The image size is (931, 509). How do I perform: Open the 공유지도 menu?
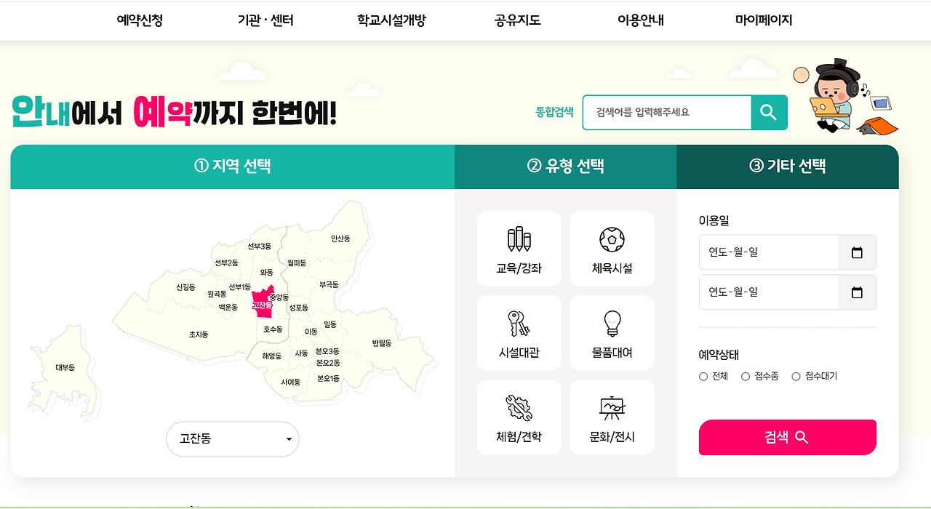[x=518, y=20]
